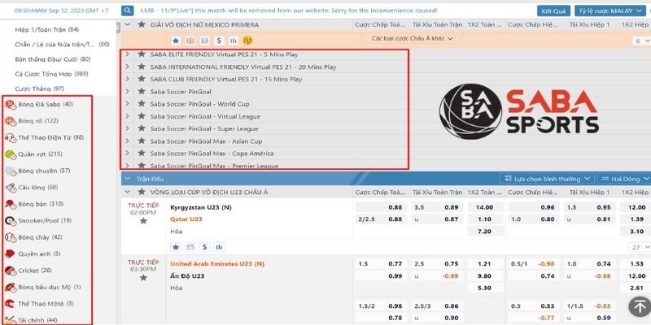
Task: Open Thể Thao Điện Tử esports icon
Action: tap(11, 138)
